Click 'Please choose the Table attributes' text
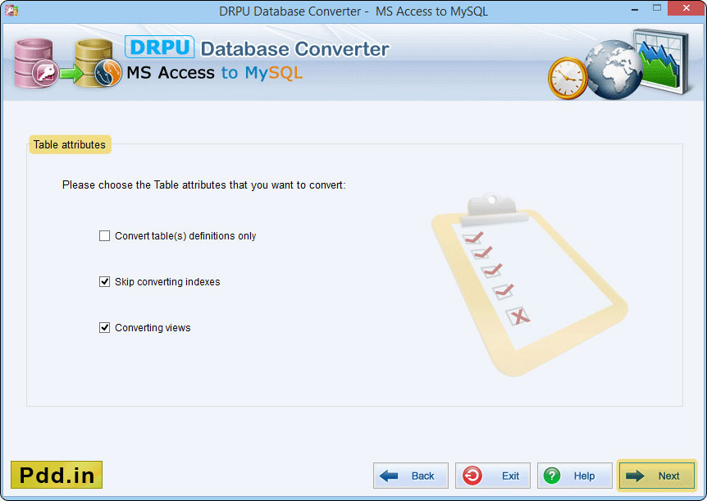Screen dimensions: 707x501 203,184
